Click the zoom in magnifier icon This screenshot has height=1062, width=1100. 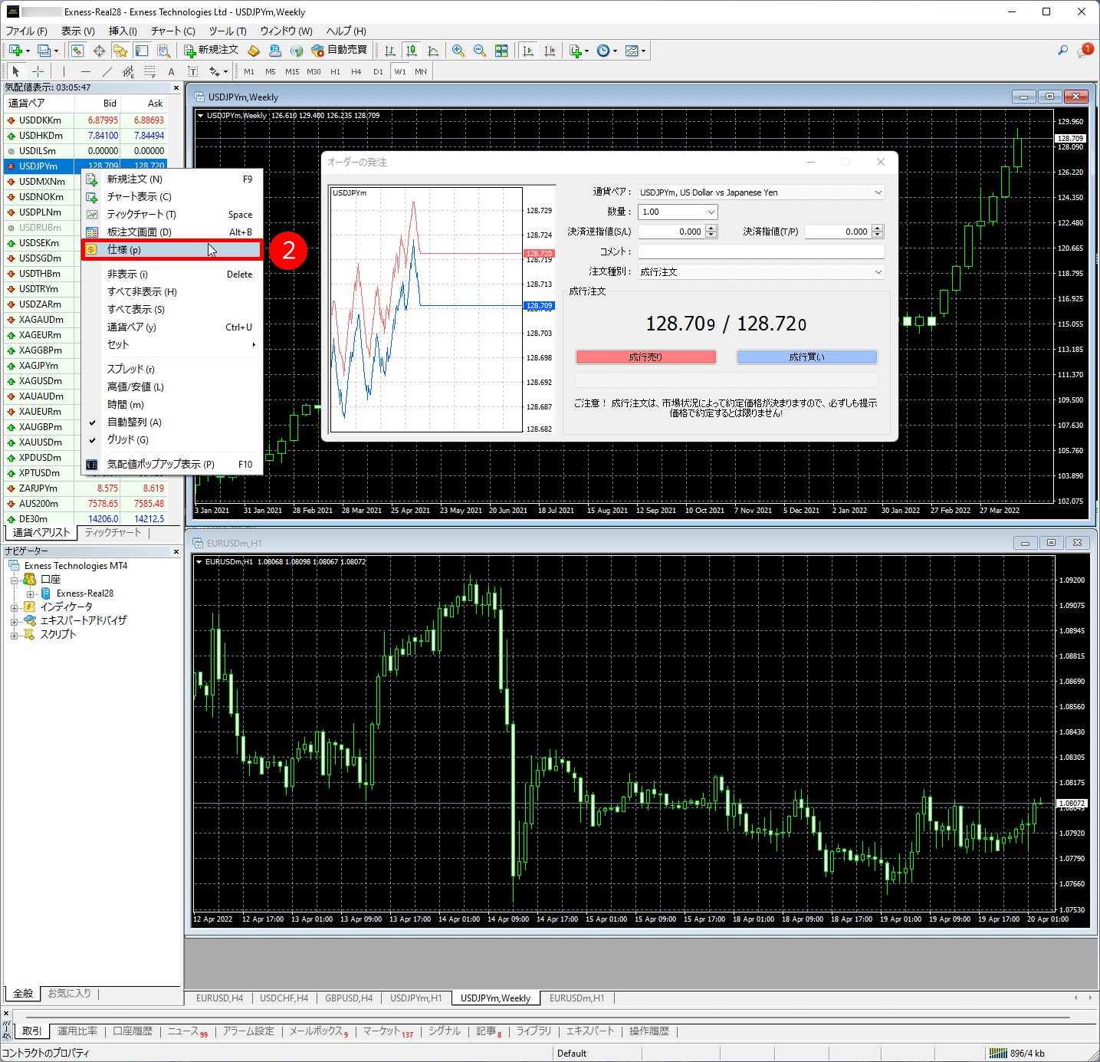458,51
